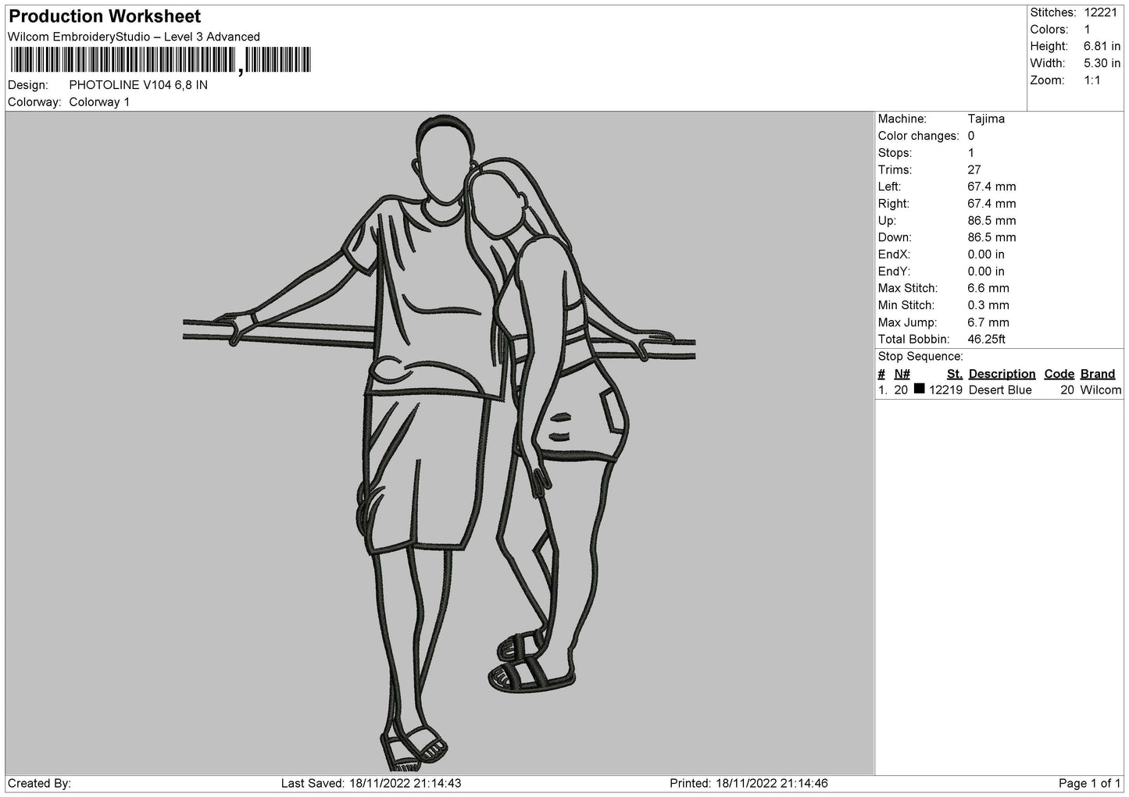Image resolution: width=1129 pixels, height=797 pixels.
Task: Click the barcode under the software name
Action: (160, 60)
